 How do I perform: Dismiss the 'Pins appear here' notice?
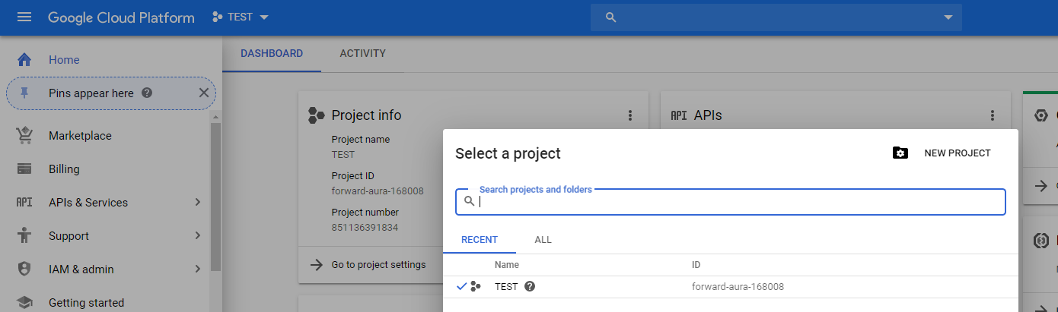point(203,93)
